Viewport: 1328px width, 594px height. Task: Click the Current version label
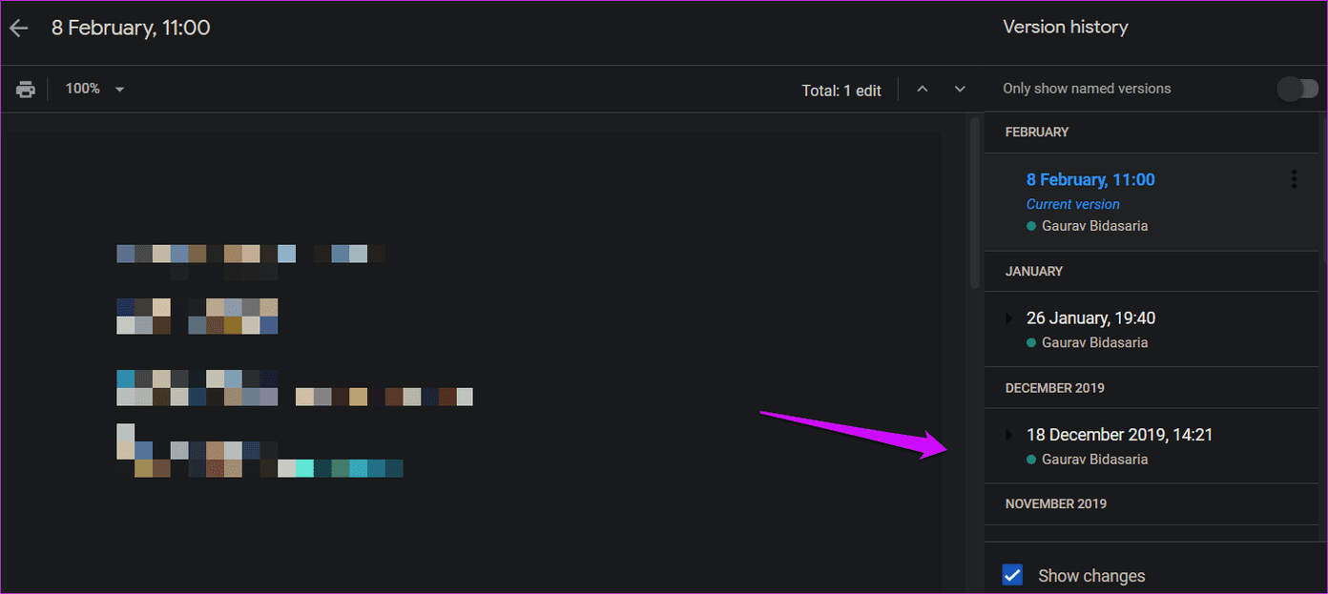click(1073, 204)
